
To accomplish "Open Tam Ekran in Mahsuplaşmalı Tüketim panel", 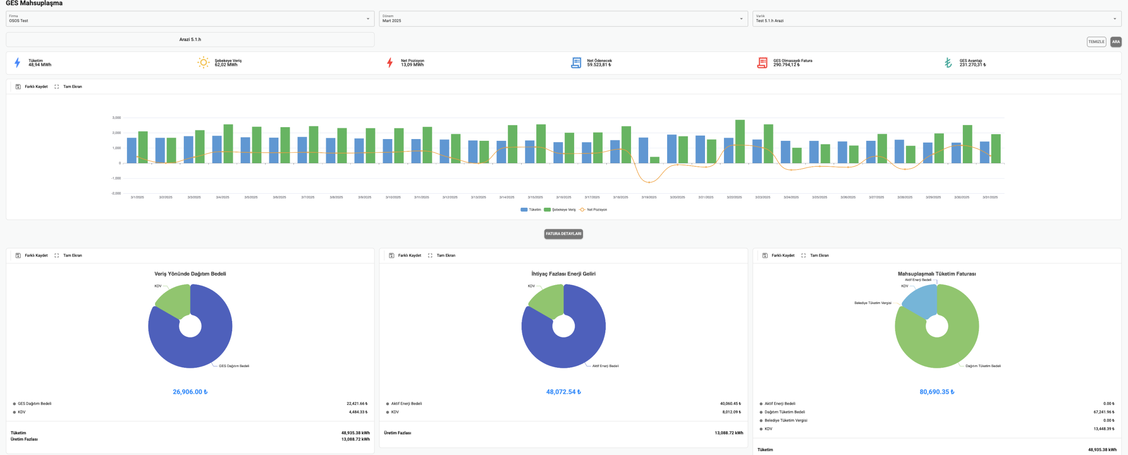I will pos(815,256).
